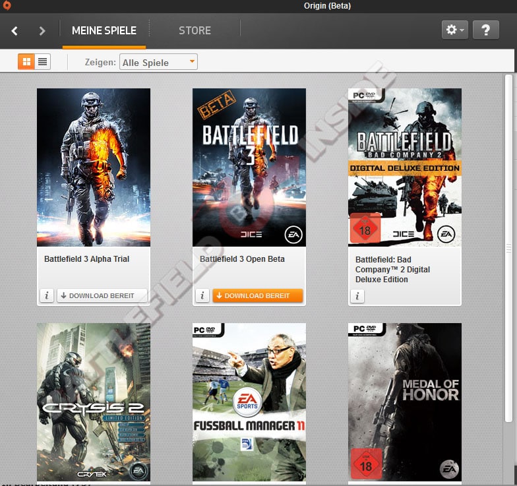517x486 pixels.
Task: Open the settings gear dropdown
Action: pos(454,30)
